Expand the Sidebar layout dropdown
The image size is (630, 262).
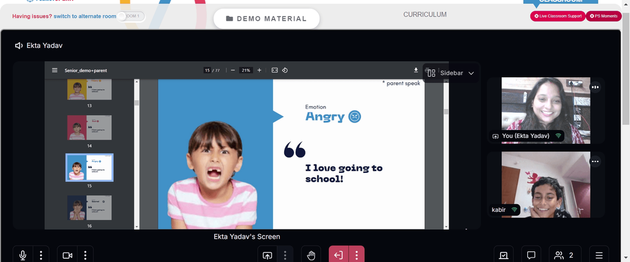tap(450, 73)
